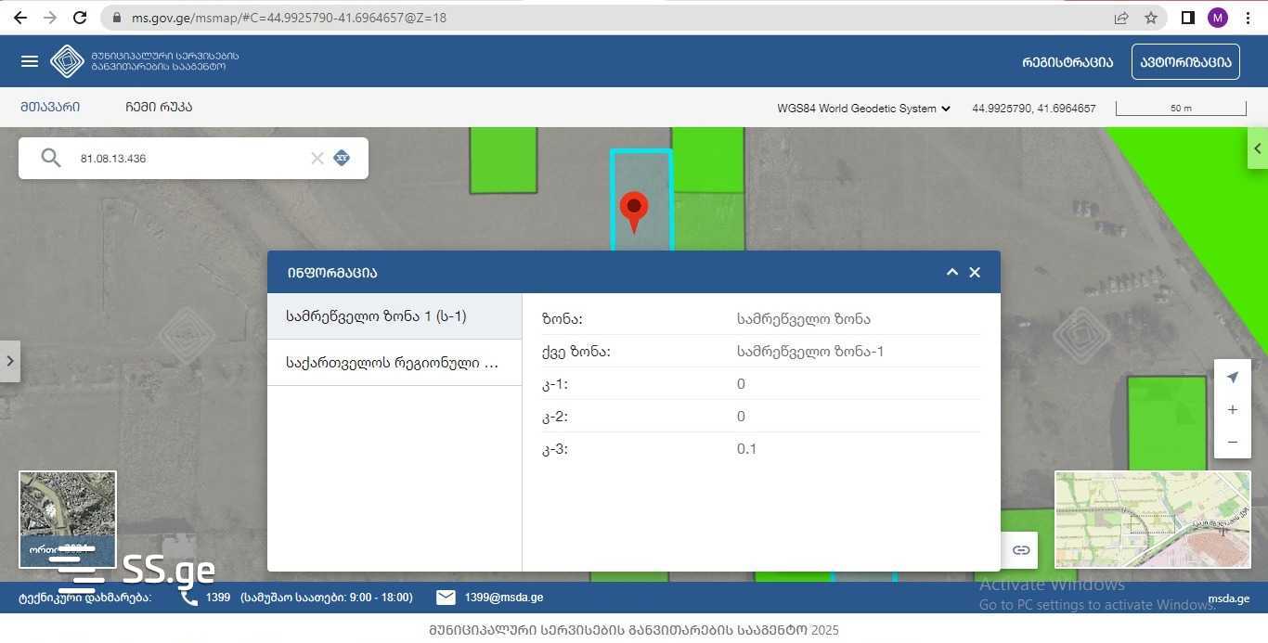Screen dimensions: 1268x643
Task: Click the browser forward arrow
Action: [50, 18]
